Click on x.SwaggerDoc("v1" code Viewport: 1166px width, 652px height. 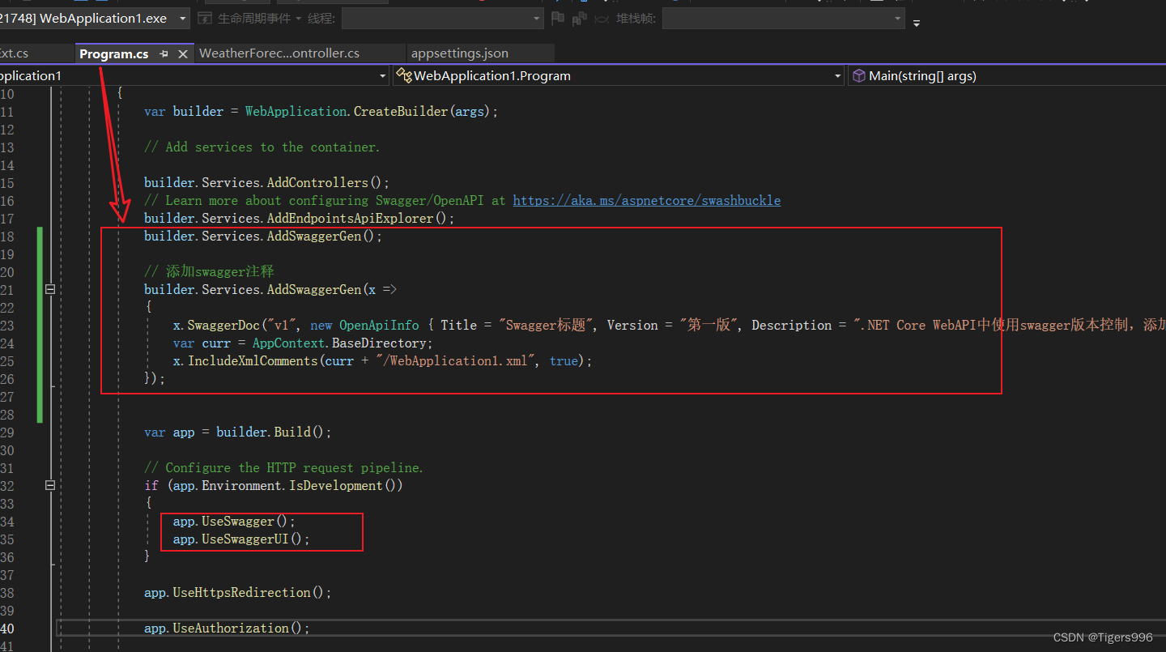[x=236, y=325]
